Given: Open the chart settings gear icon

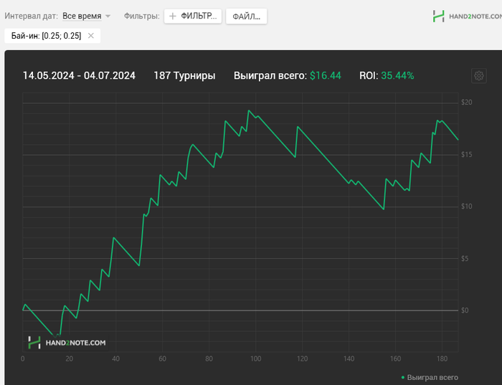Looking at the screenshot, I should (478, 76).
